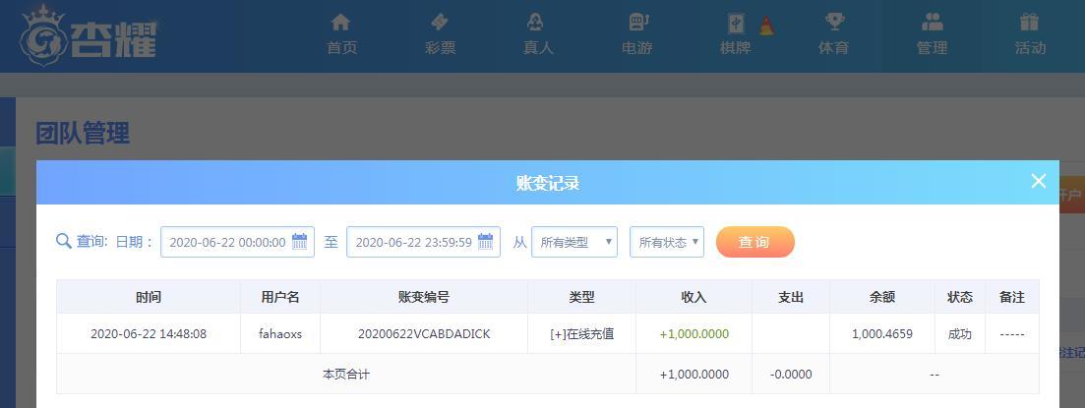Select the 成功 status cell
Screen dimensions: 1085x408
[960, 334]
